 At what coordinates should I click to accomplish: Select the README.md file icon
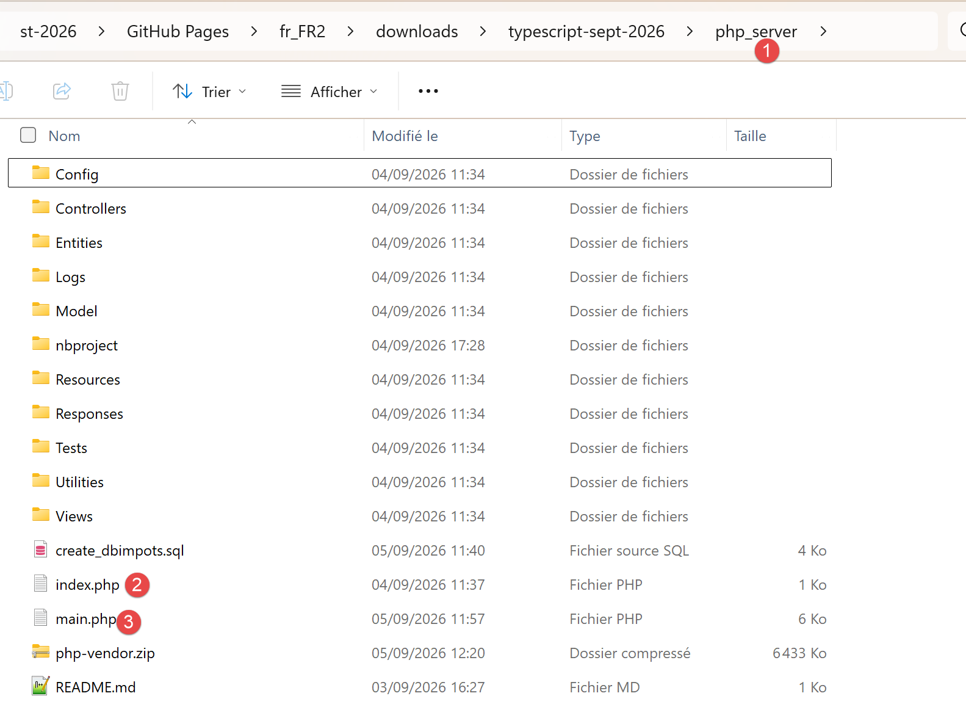[x=41, y=686]
